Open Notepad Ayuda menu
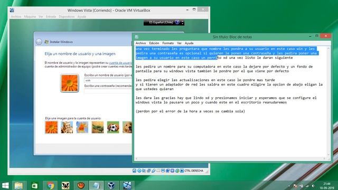 click(x=189, y=43)
